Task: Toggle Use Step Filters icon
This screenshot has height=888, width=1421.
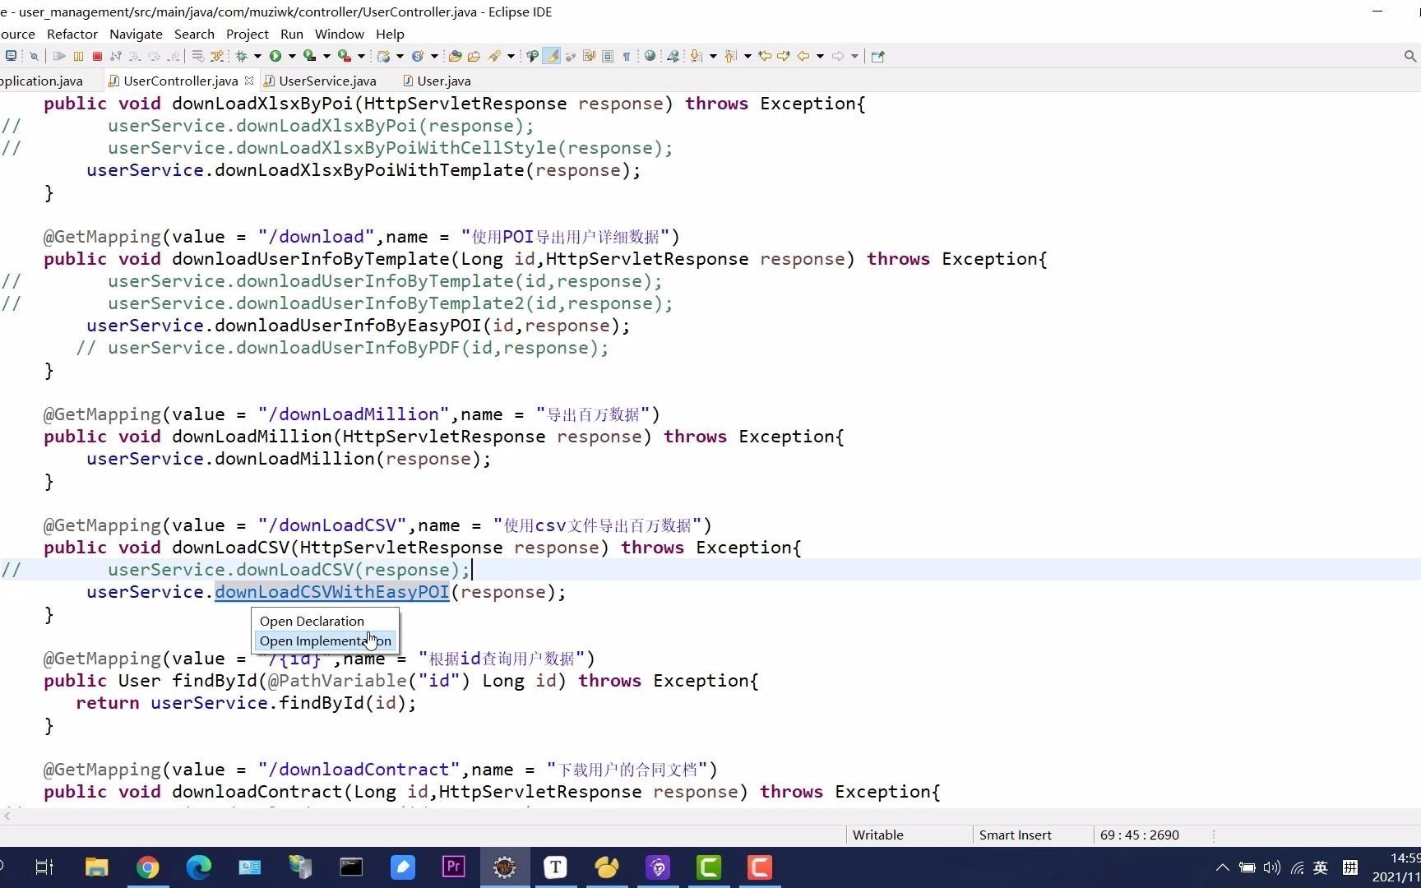Action: point(217,56)
